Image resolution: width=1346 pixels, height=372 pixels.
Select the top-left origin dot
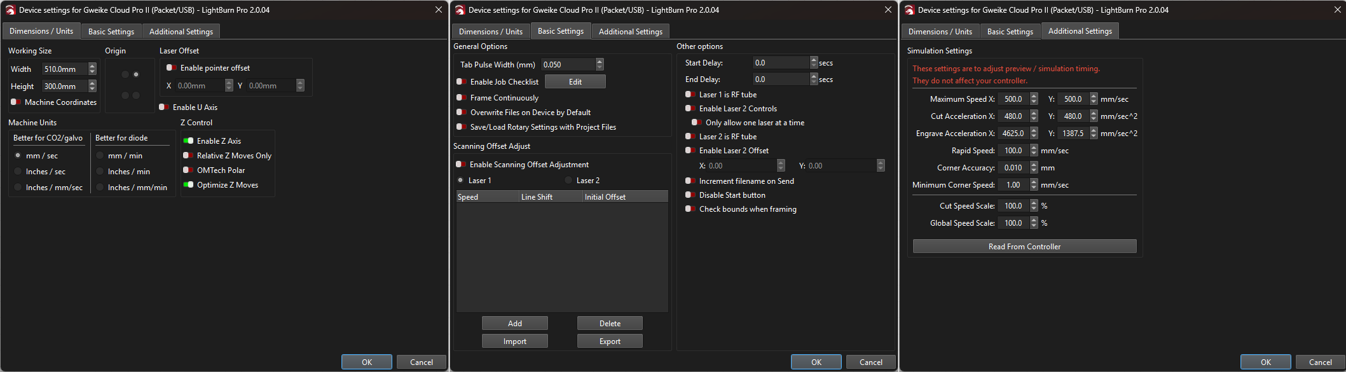coord(125,74)
